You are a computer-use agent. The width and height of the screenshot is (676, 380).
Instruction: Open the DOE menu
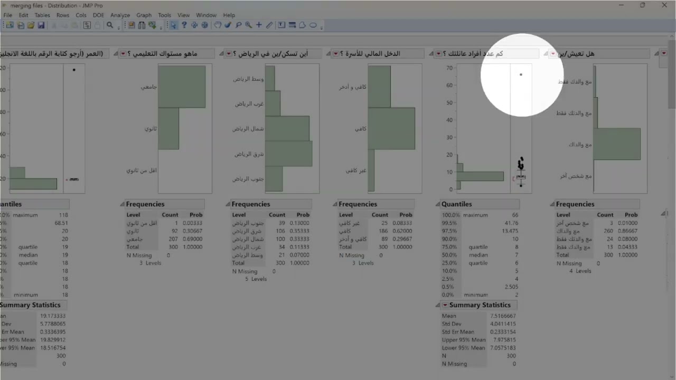[x=98, y=15]
